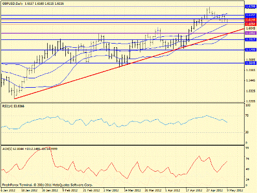Click the 21 Feb 2012 date label
The height and width of the screenshot is (193, 257).
pyautogui.click(x=91, y=190)
